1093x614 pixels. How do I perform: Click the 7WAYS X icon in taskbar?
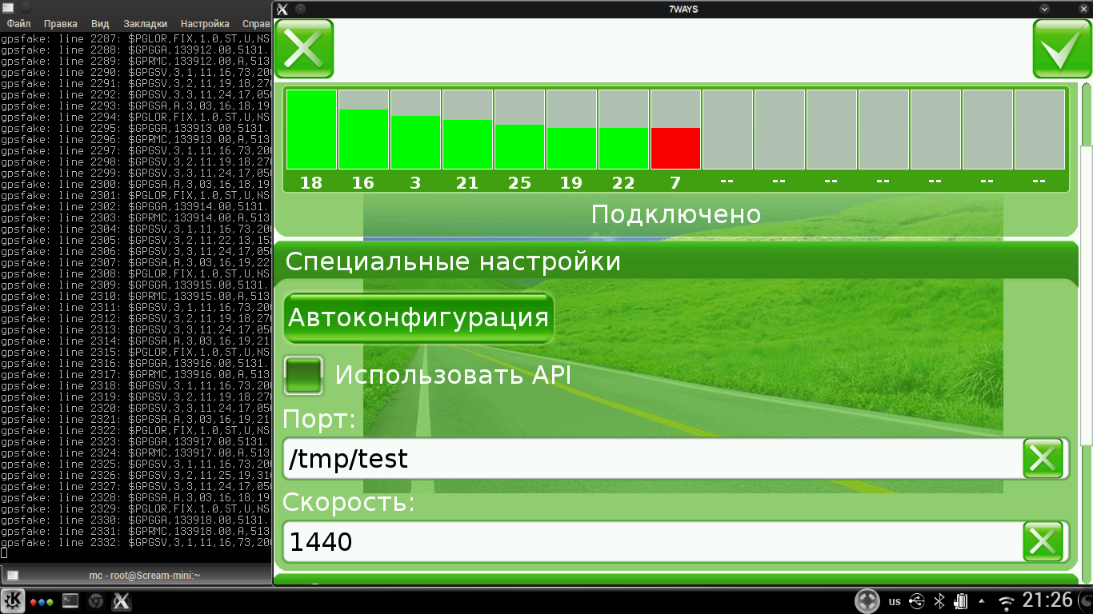tap(122, 601)
